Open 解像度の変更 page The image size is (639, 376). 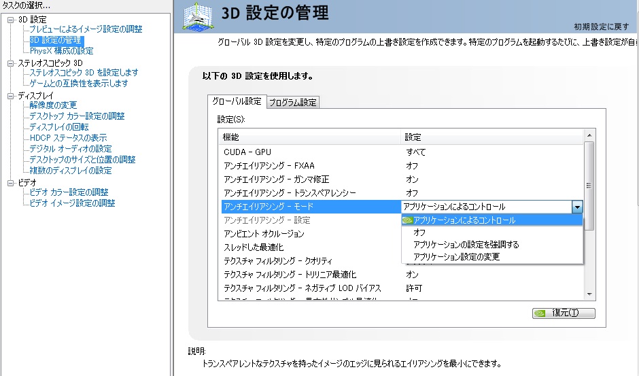coord(53,105)
